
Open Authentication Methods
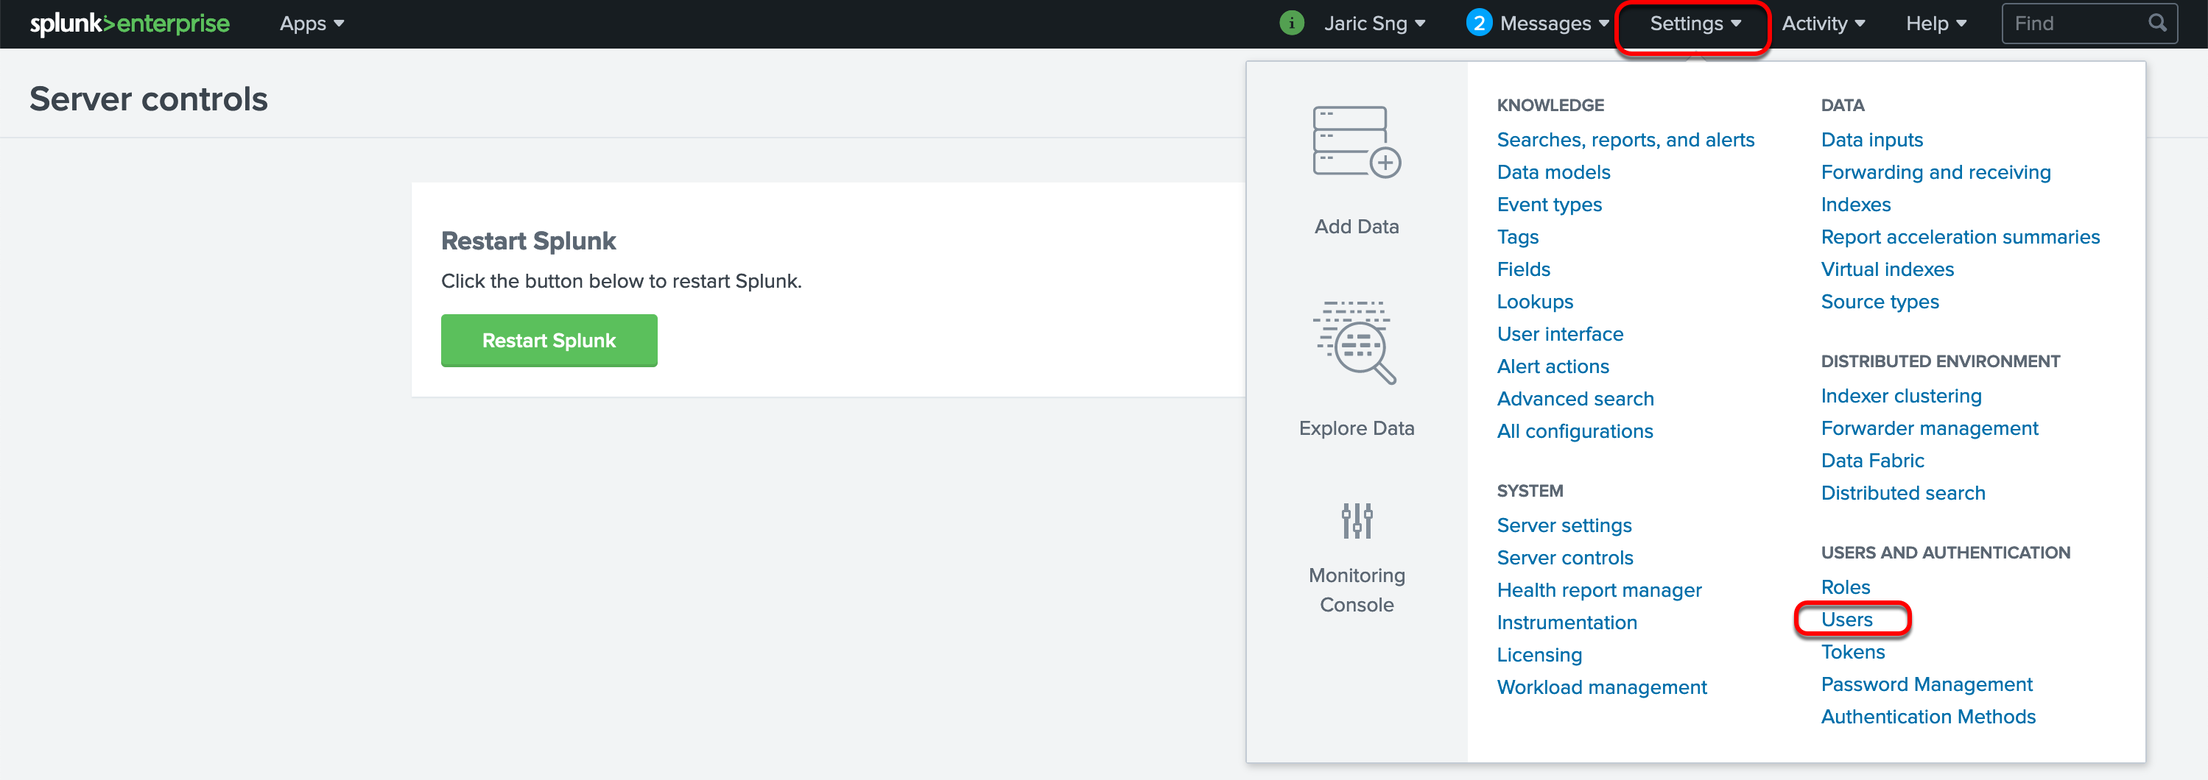1929,716
